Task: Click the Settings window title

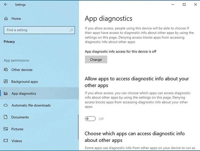Action: [x=20, y=5]
